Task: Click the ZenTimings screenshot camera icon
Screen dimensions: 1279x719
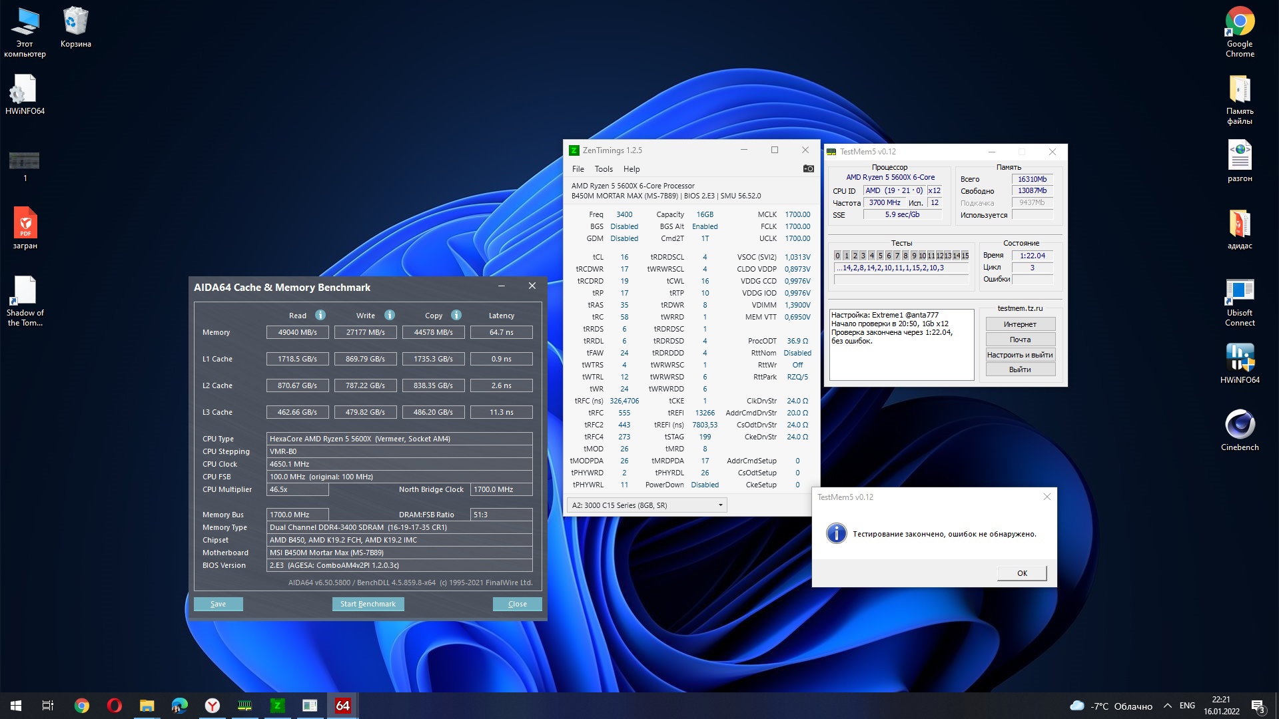Action: point(808,169)
